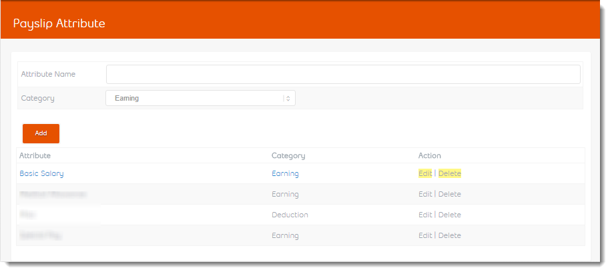Image resolution: width=610 pixels, height=272 pixels.
Task: Click the Deduction category cell
Action: pos(290,215)
